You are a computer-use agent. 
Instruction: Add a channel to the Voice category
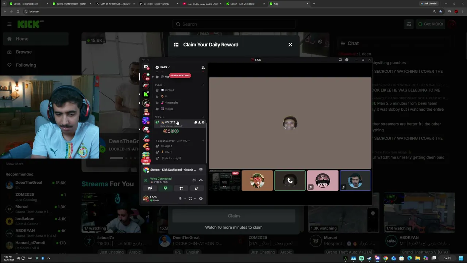tap(203, 117)
